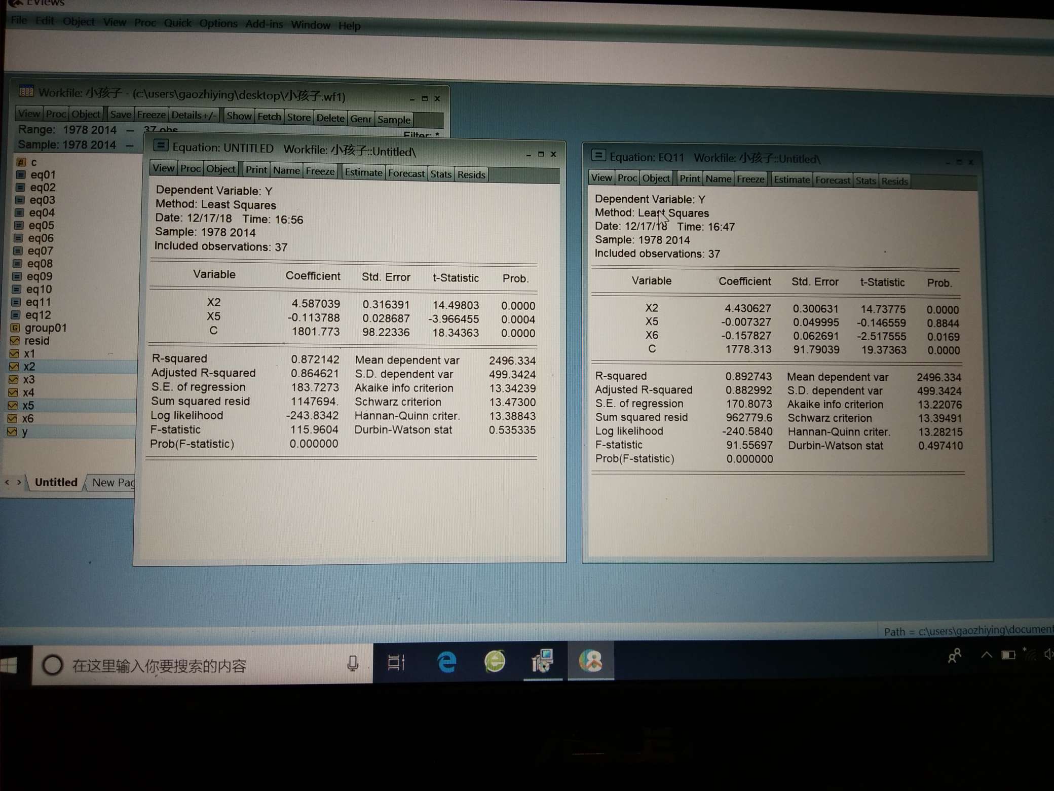The width and height of the screenshot is (1054, 791).
Task: Select the group01 object icon
Action: (x=16, y=328)
